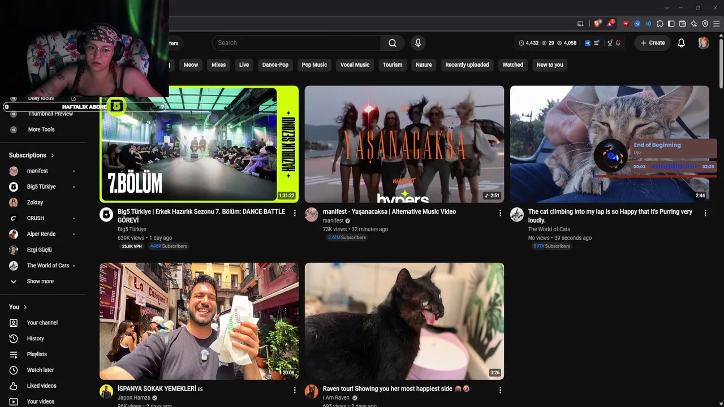724x407 pixels.
Task: Click the install app icon in address bar
Action: coord(580,24)
